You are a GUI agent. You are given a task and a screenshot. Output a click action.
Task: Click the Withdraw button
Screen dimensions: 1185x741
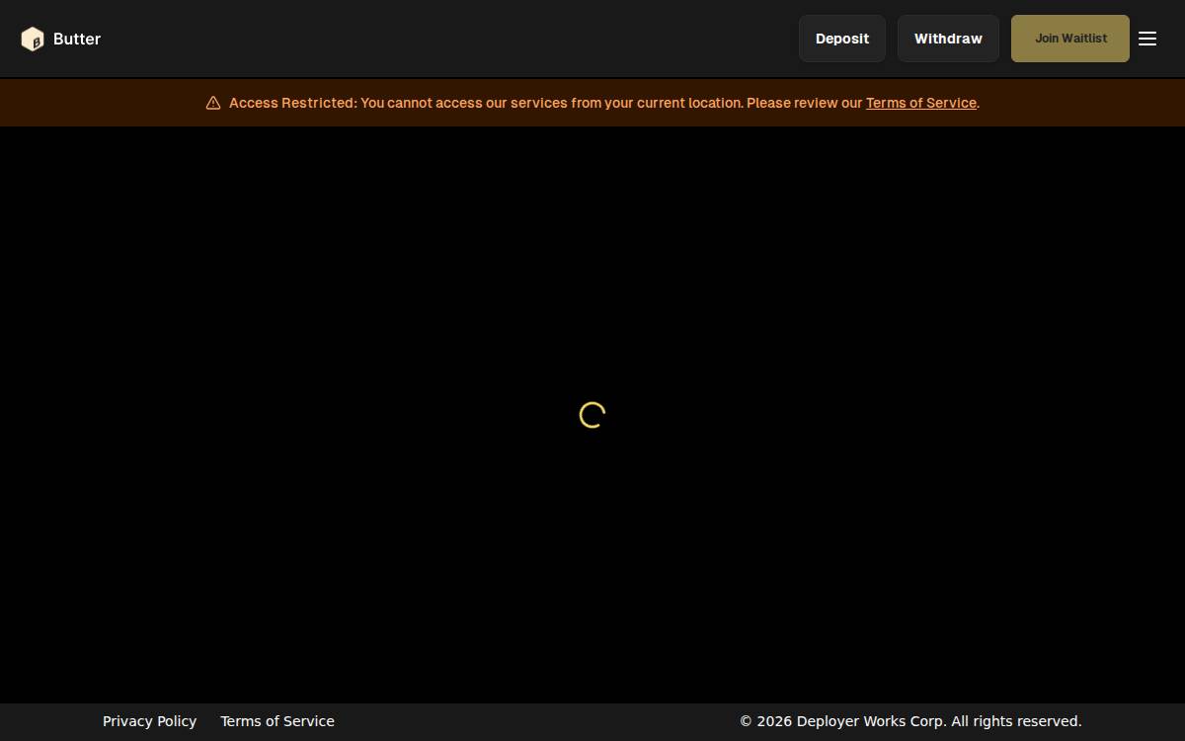[x=948, y=39]
